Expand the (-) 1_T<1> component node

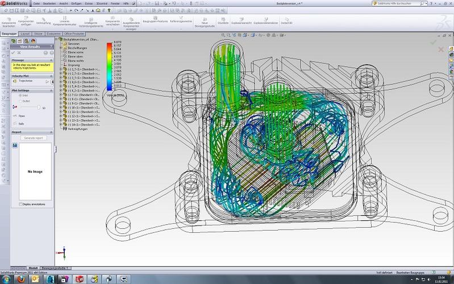pyautogui.click(x=61, y=69)
